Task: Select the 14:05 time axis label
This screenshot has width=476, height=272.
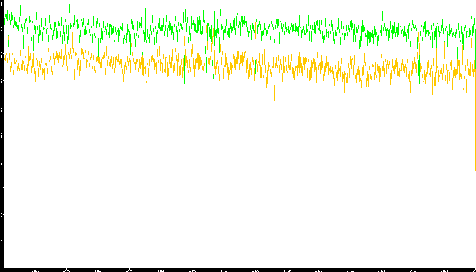Action: coord(161,271)
